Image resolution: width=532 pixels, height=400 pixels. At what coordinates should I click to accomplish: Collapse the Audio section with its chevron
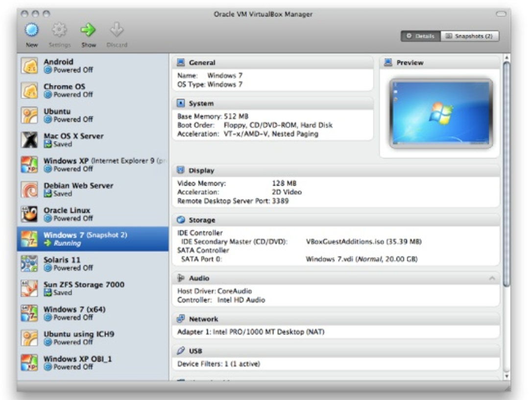click(x=492, y=278)
